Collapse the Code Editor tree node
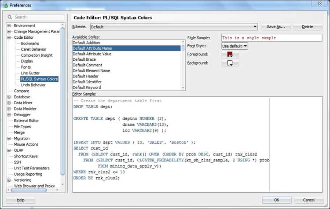 point(9,37)
